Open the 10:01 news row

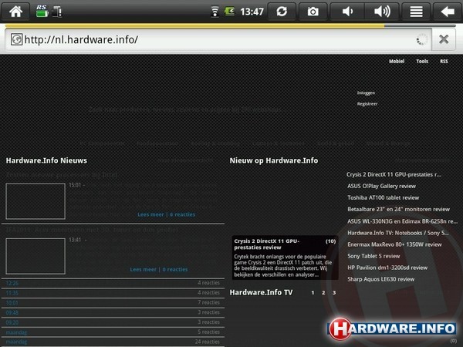[x=113, y=302]
